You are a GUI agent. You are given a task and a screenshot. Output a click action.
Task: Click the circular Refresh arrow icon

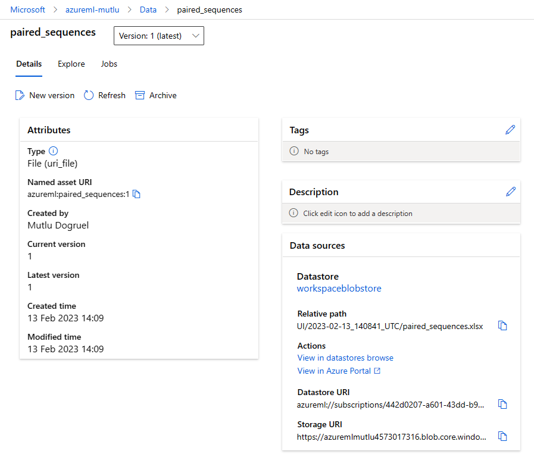coord(89,95)
